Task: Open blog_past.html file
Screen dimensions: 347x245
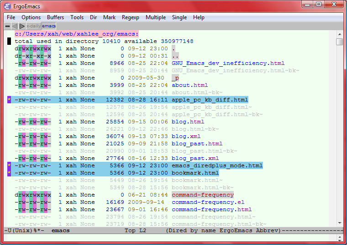Action: tap(197, 144)
